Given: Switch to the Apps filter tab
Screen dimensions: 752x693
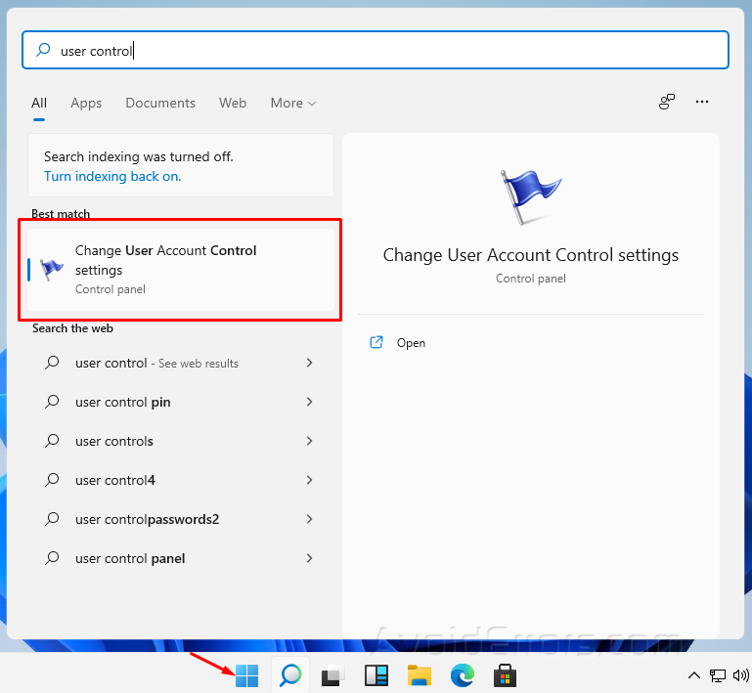Looking at the screenshot, I should click(x=86, y=103).
